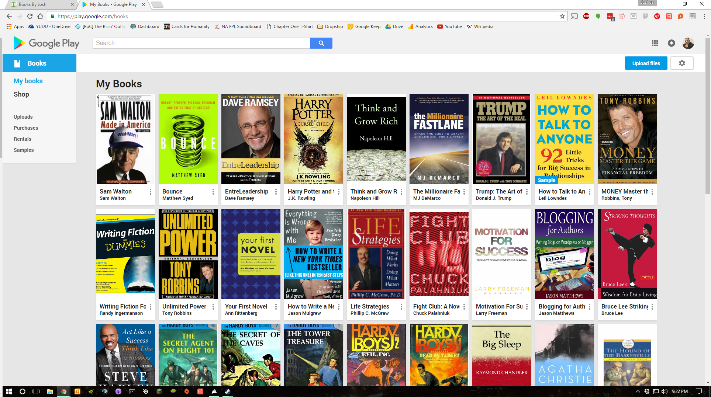This screenshot has height=397, width=711.
Task: Open the Cards for Humanity bookmark
Action: (187, 27)
